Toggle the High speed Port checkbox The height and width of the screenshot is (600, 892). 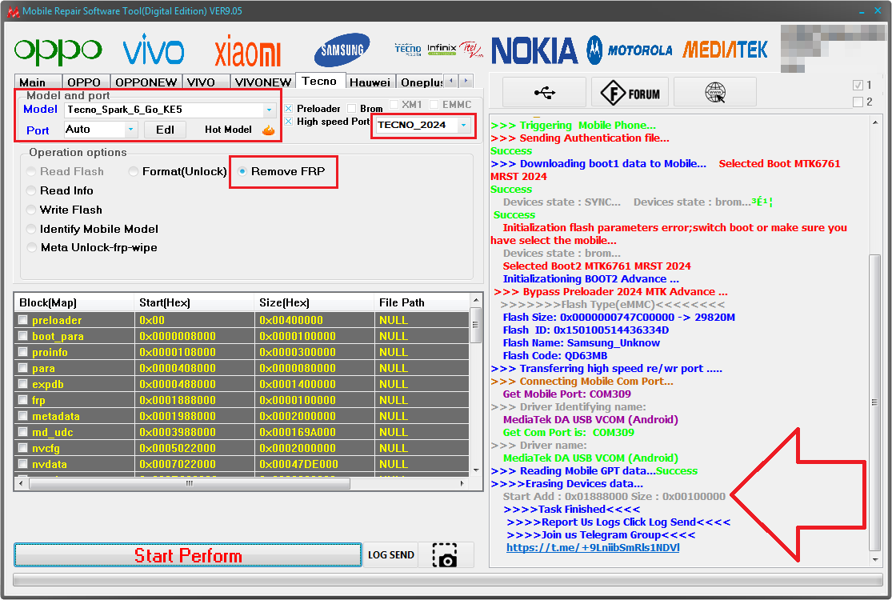click(289, 122)
